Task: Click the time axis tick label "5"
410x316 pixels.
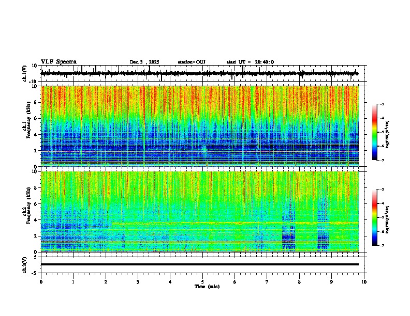Action: point(202,282)
